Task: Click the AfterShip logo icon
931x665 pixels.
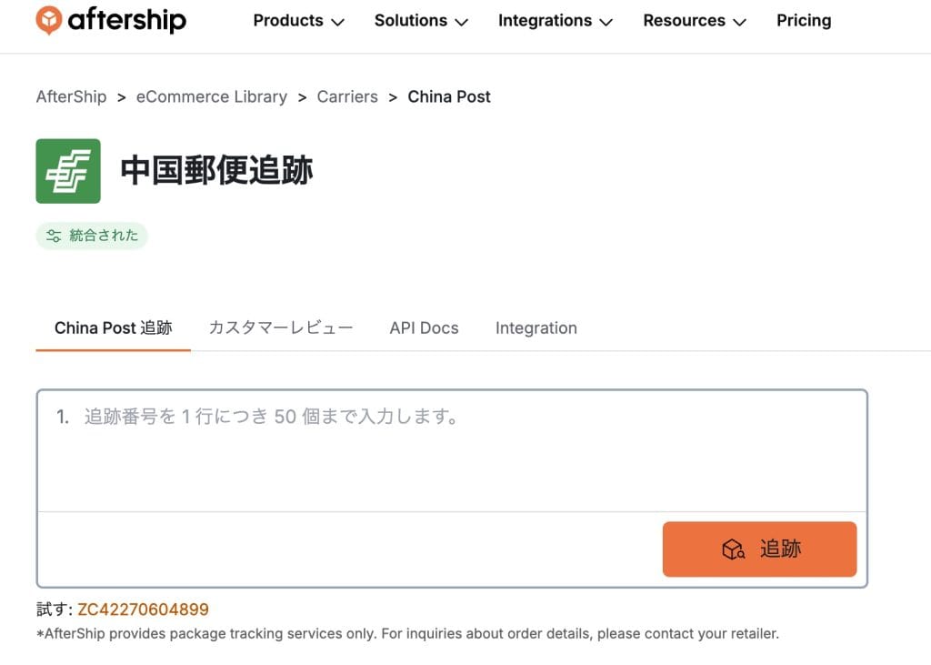Action: (x=49, y=20)
